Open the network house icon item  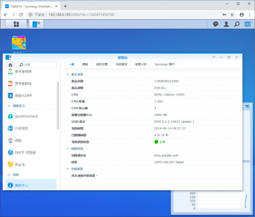point(31,140)
